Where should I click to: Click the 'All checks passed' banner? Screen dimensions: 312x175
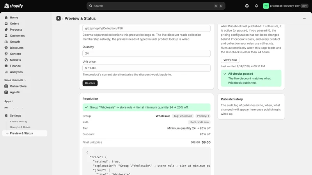click(x=251, y=78)
